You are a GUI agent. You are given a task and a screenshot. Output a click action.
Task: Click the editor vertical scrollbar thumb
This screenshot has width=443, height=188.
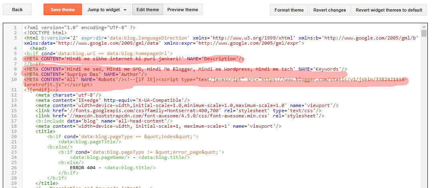pyautogui.click(x=424, y=33)
